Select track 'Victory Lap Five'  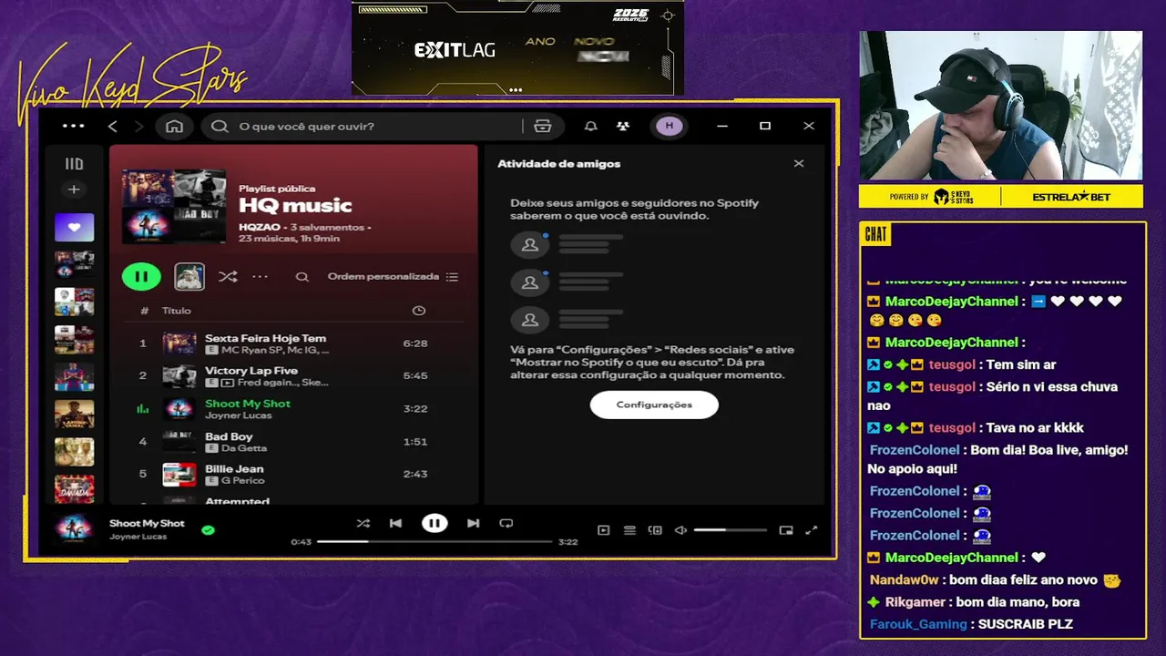293,375
